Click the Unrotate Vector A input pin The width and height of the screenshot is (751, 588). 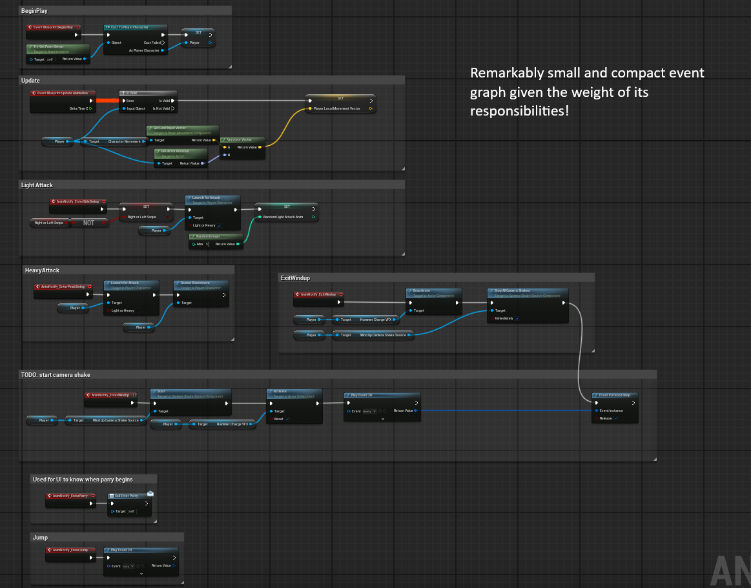tap(225, 147)
